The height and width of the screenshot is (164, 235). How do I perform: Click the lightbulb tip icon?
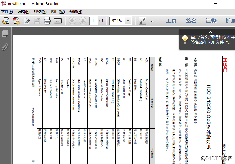185,40
